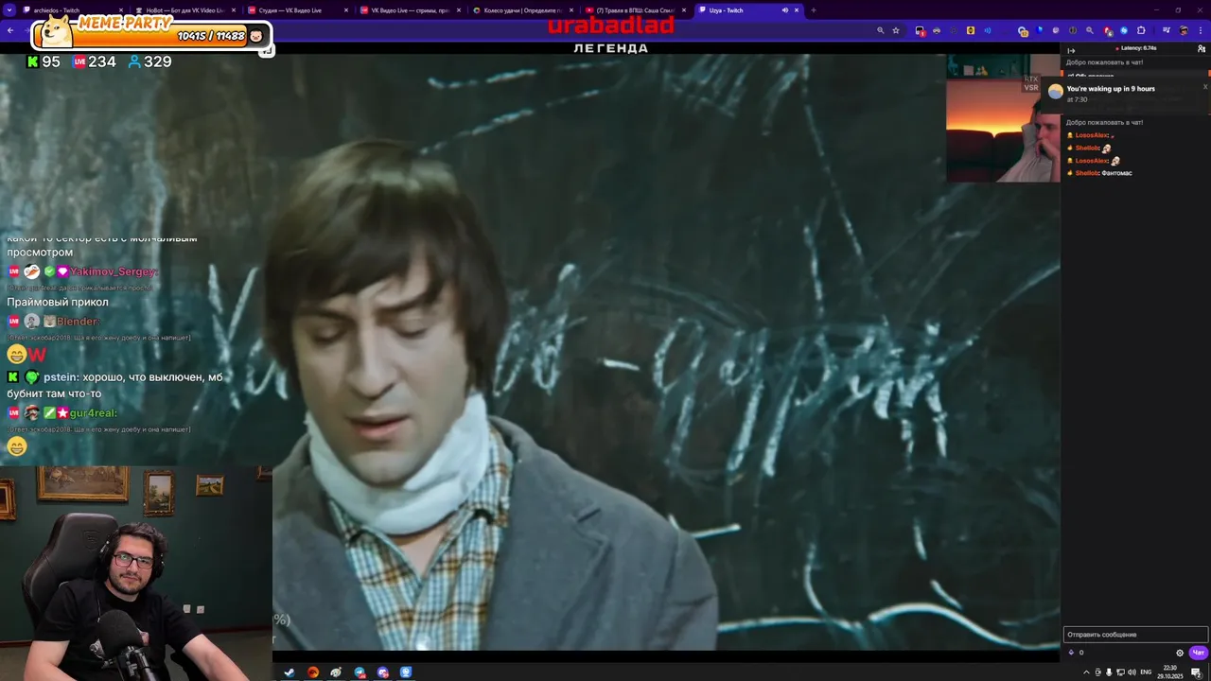Click the microphone tray icon

click(1109, 672)
